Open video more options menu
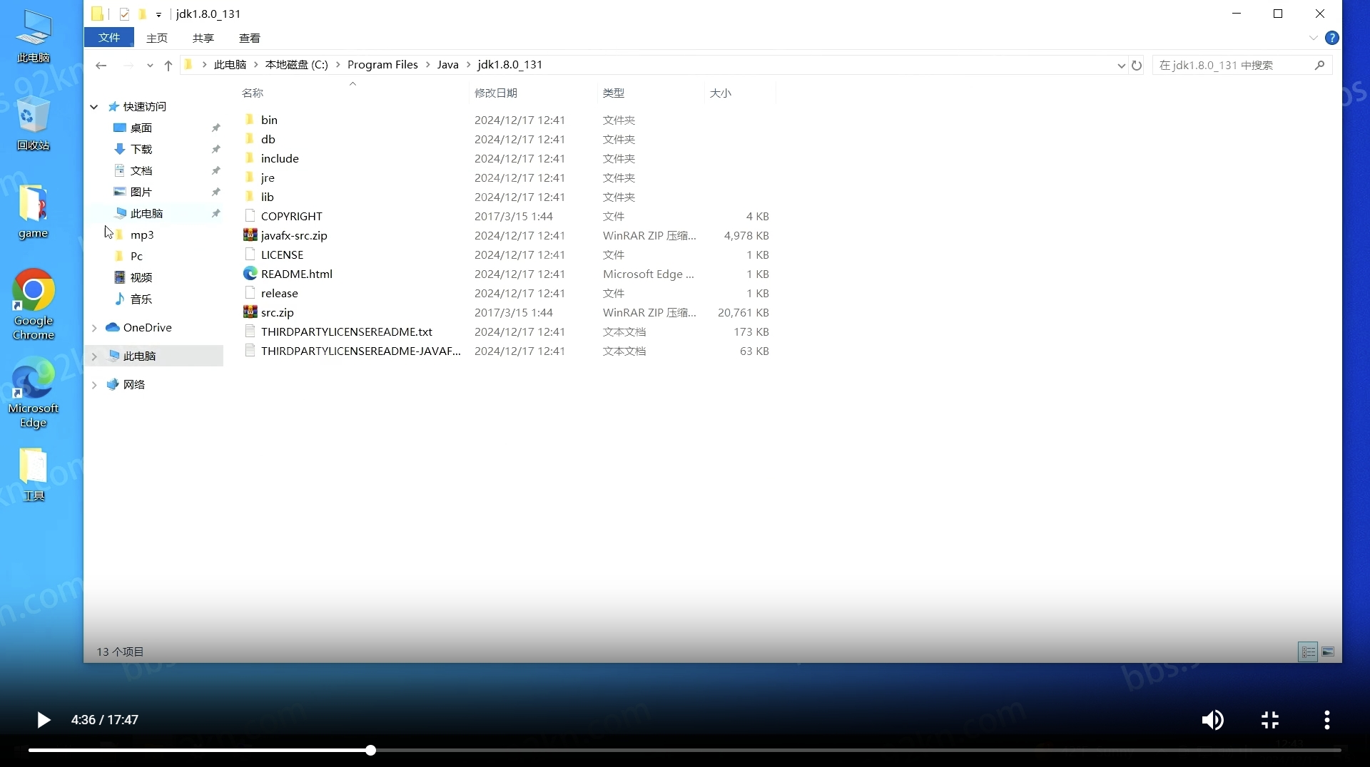This screenshot has width=1370, height=767. click(1326, 720)
